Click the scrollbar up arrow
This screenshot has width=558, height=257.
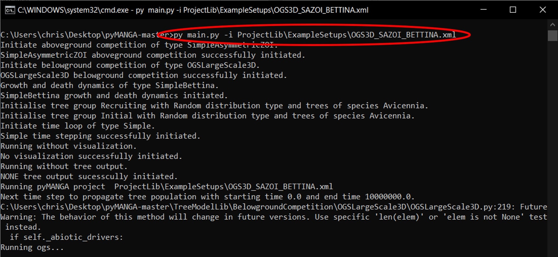click(552, 25)
